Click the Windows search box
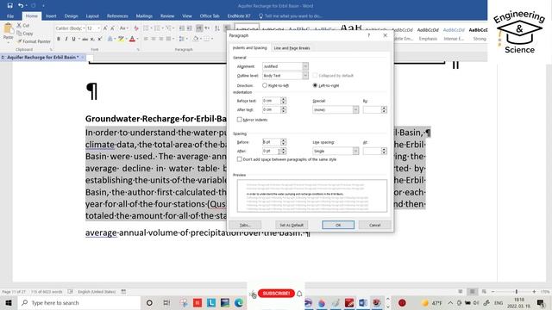The width and height of the screenshot is (552, 310). pyautogui.click(x=79, y=302)
